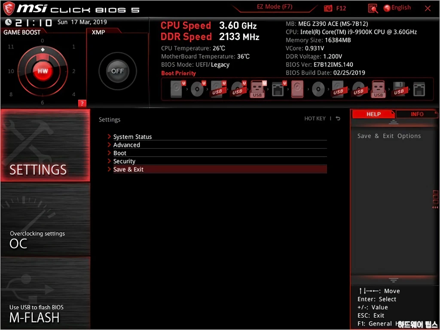This screenshot has width=440, height=330.
Task: Open the OC overclocking settings tile
Action: (x=46, y=220)
